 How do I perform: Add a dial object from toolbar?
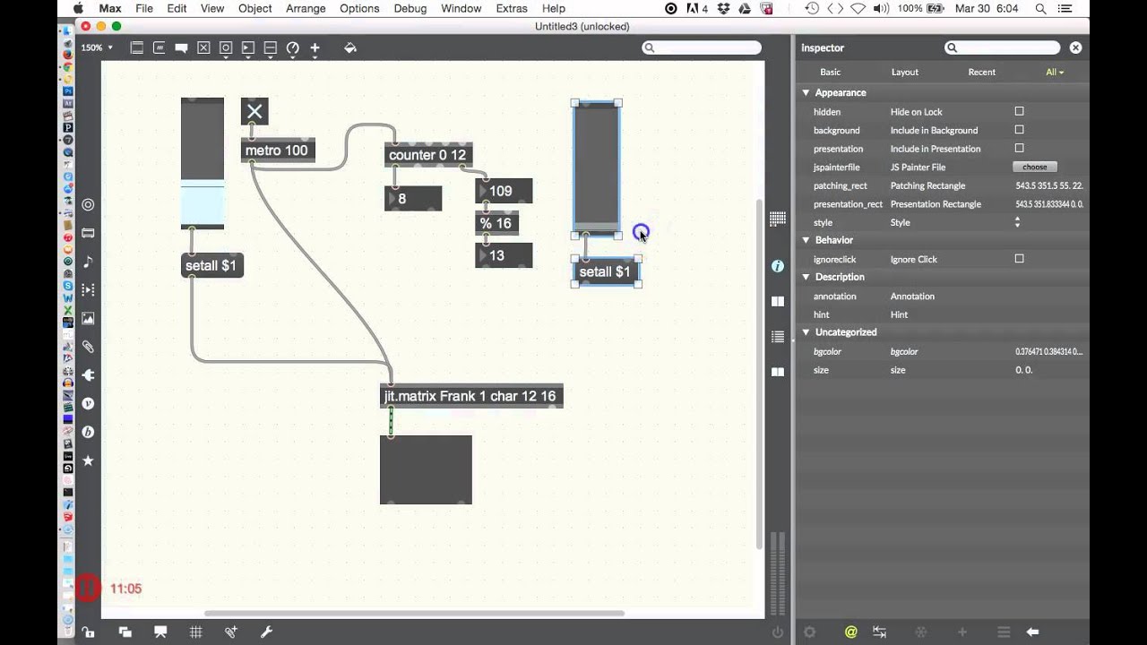[x=292, y=47]
